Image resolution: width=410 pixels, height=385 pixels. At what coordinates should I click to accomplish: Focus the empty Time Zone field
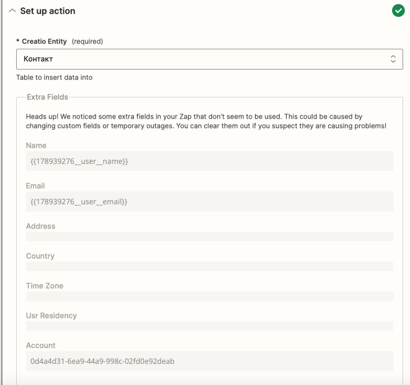tap(209, 296)
